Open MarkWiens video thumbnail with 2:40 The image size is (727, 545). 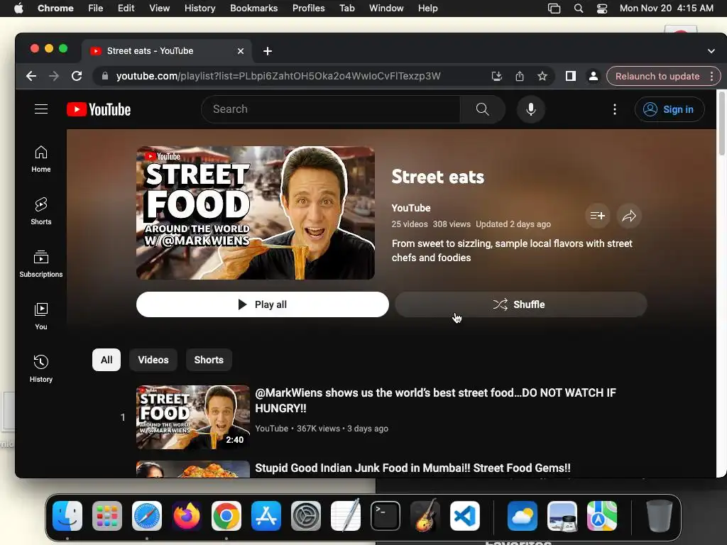pos(193,417)
